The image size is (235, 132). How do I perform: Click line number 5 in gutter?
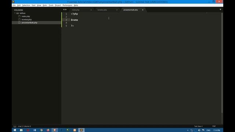pos(66,26)
